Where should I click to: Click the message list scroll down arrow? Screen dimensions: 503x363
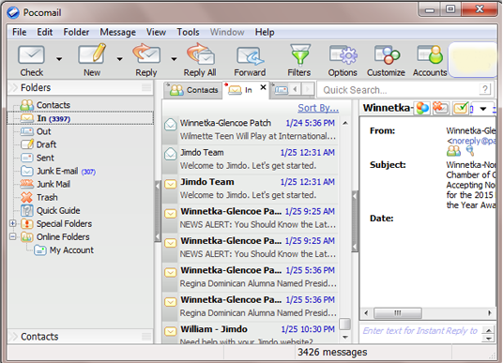click(x=345, y=337)
